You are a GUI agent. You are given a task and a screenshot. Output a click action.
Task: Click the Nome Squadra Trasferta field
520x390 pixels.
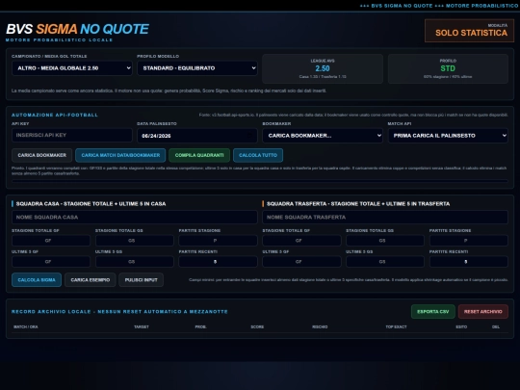385,218
